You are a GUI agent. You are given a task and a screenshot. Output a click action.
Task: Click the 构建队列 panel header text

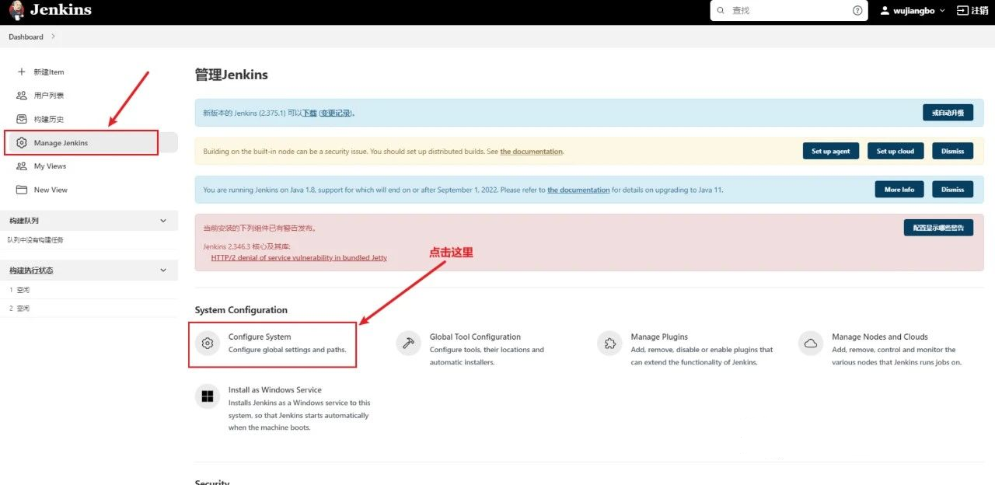pos(24,221)
